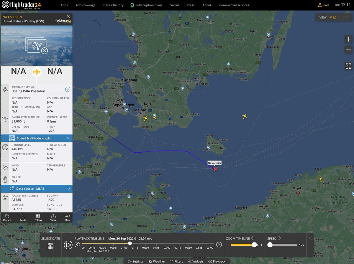The width and height of the screenshot is (354, 264).
Task: Close the playback panel
Action: point(310,238)
